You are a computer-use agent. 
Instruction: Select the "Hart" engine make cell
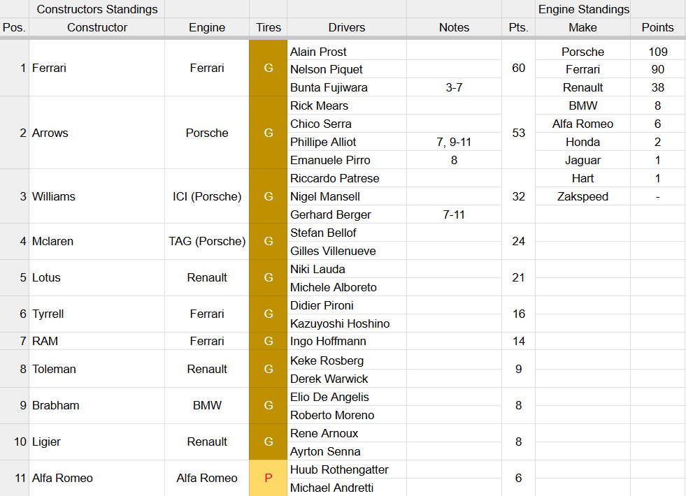tap(583, 178)
